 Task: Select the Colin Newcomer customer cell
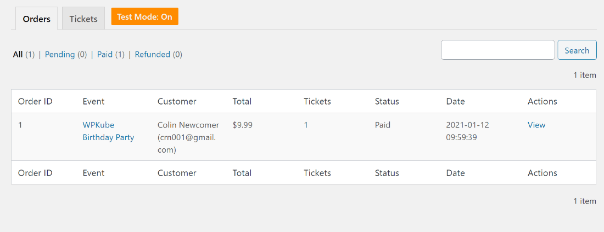click(x=188, y=137)
